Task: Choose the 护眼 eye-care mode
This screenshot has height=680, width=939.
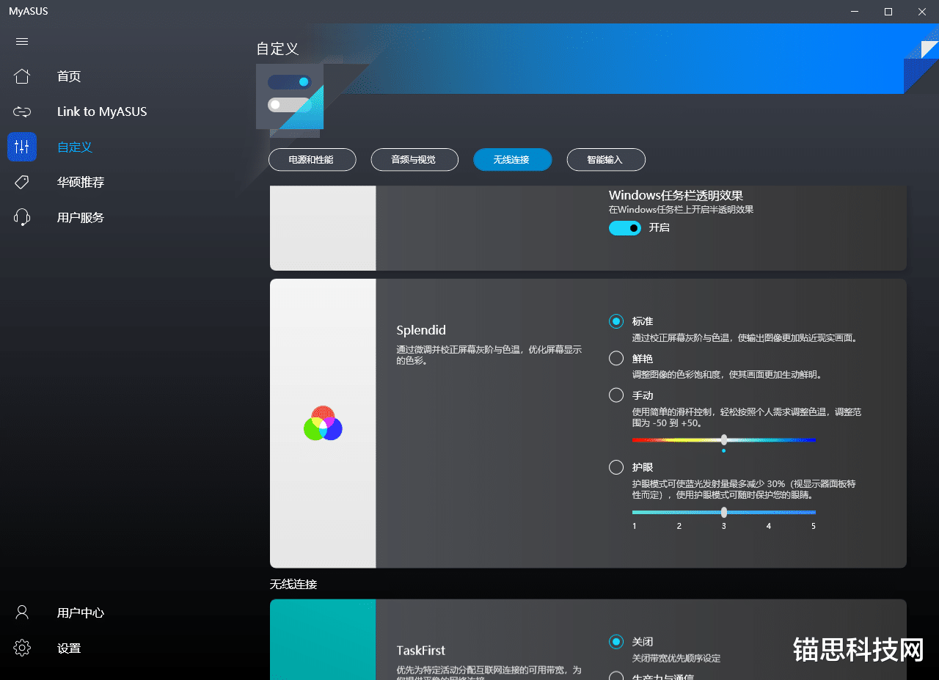Action: 616,467
